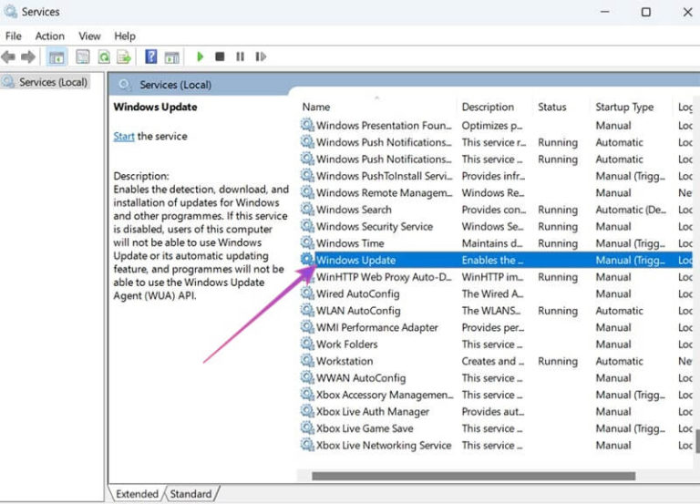The height and width of the screenshot is (504, 700).
Task: Sort by the Startup Type column header
Action: (x=624, y=107)
